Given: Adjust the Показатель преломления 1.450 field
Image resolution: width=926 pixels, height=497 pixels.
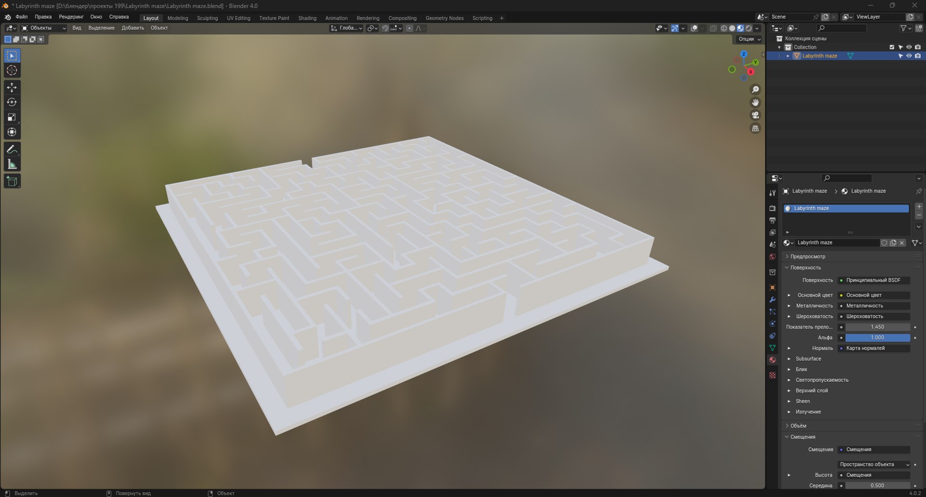Looking at the screenshot, I should 877,327.
